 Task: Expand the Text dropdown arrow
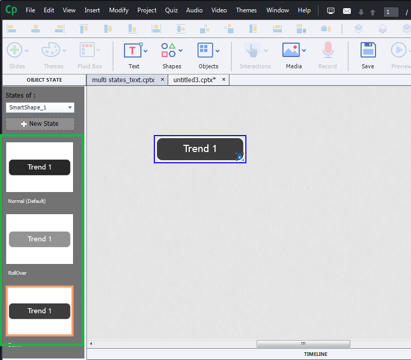tap(146, 51)
